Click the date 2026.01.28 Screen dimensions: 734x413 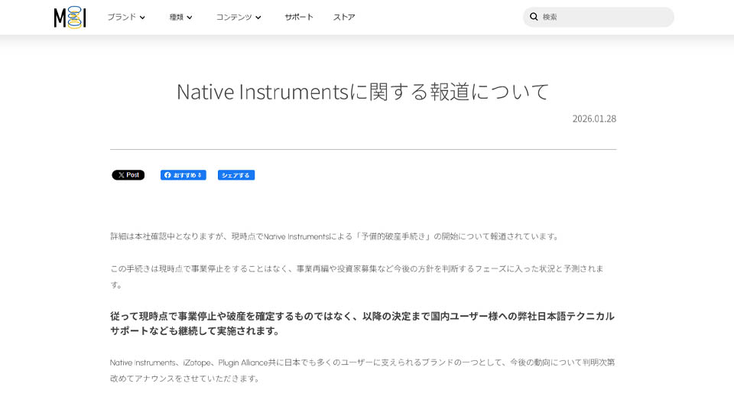click(594, 119)
